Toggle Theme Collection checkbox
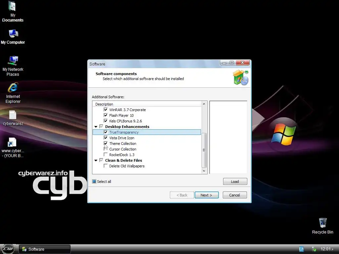Viewport: 339px width, 254px height. coord(106,143)
